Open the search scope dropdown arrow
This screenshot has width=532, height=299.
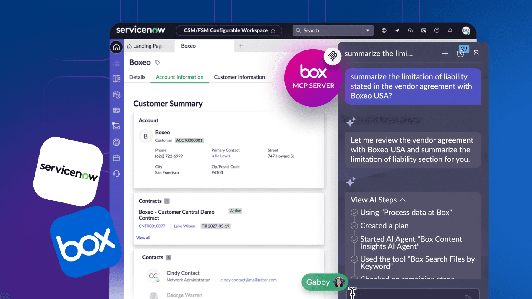pos(368,30)
